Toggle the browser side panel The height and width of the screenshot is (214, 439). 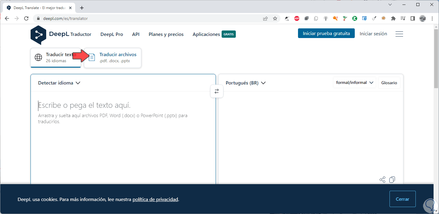413,18
